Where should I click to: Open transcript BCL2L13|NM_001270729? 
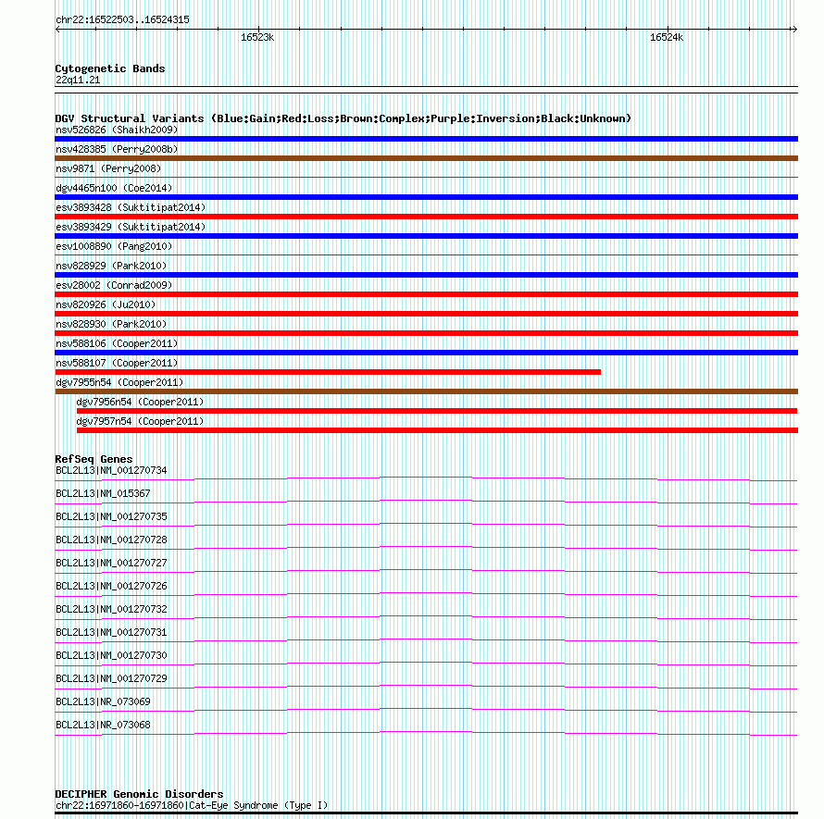click(x=111, y=678)
